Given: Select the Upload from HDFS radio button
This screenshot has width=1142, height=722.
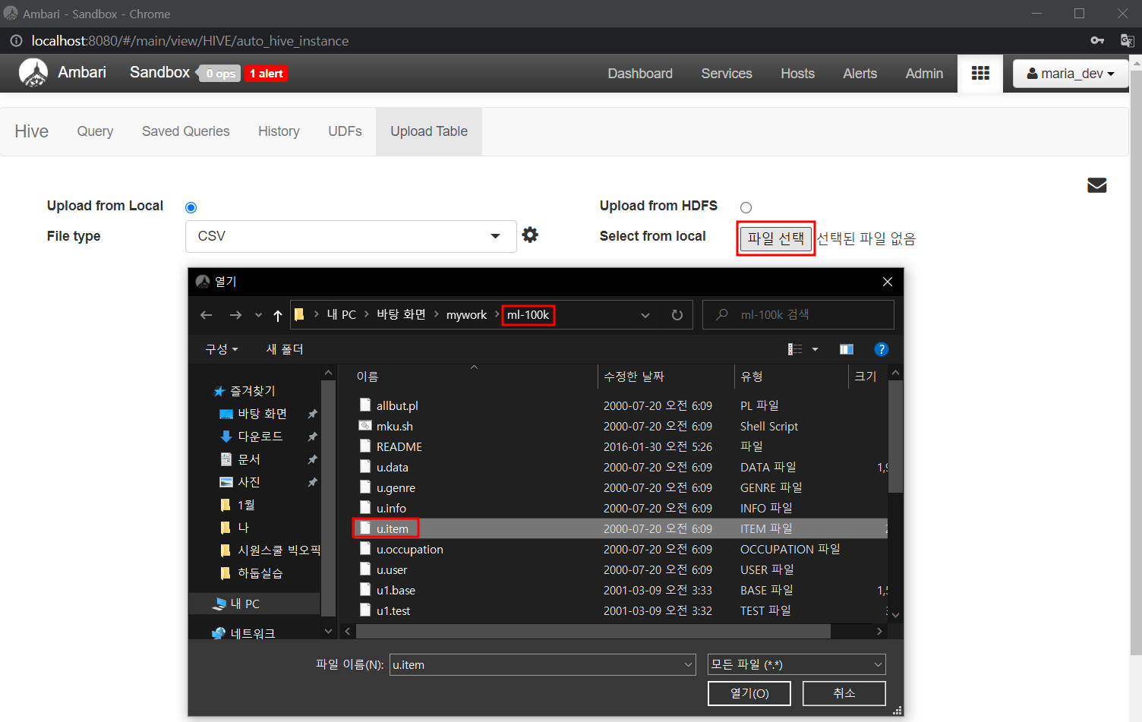Looking at the screenshot, I should pos(746,207).
